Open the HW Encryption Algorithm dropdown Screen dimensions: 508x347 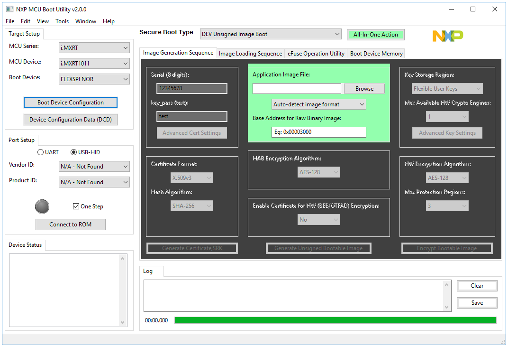click(x=447, y=178)
